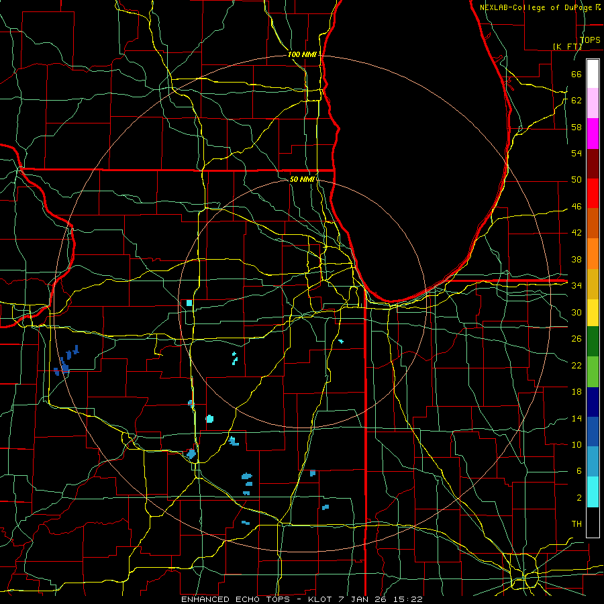Click the '2' legend value
Viewport: 604px width, 604px height.
tap(578, 497)
